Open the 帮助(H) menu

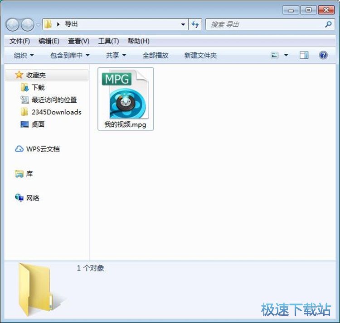click(138, 41)
